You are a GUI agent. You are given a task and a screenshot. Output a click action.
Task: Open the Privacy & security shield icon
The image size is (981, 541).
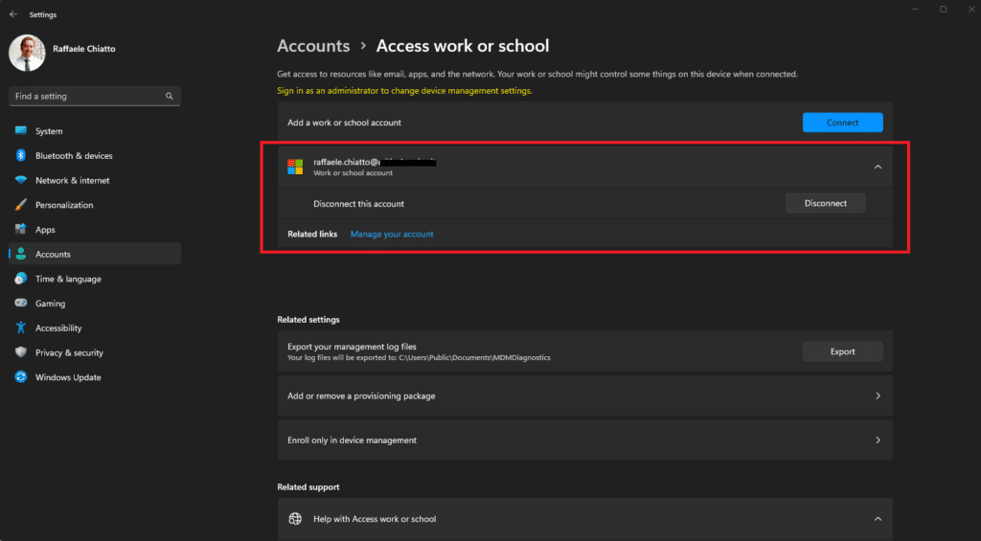pos(21,352)
